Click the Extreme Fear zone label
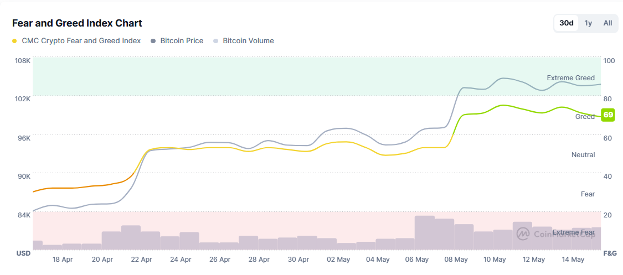 pyautogui.click(x=573, y=232)
